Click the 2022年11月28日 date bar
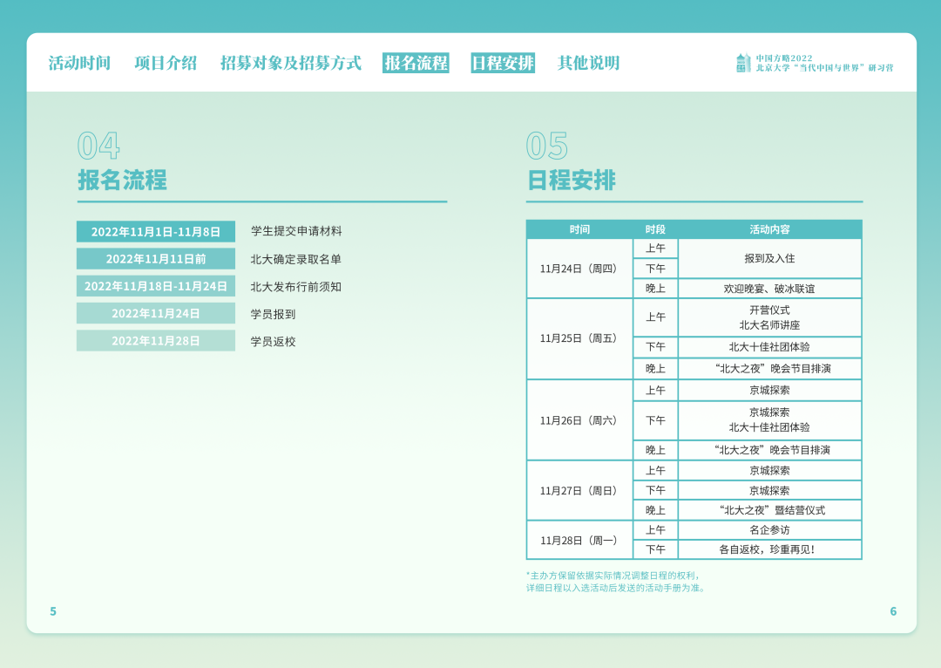The image size is (941, 668). pos(156,341)
